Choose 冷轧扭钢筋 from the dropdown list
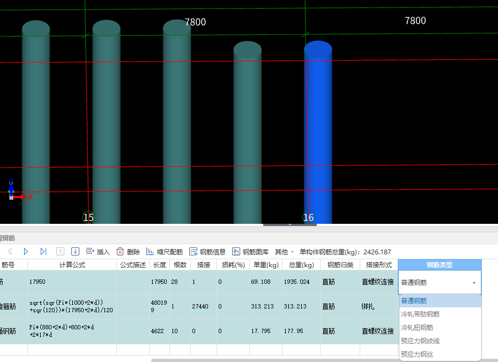 point(440,327)
